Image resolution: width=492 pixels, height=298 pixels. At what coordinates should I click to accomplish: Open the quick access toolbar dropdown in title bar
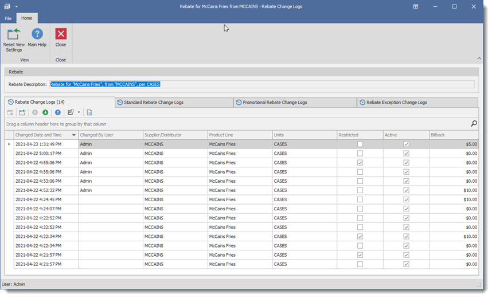(16, 6)
